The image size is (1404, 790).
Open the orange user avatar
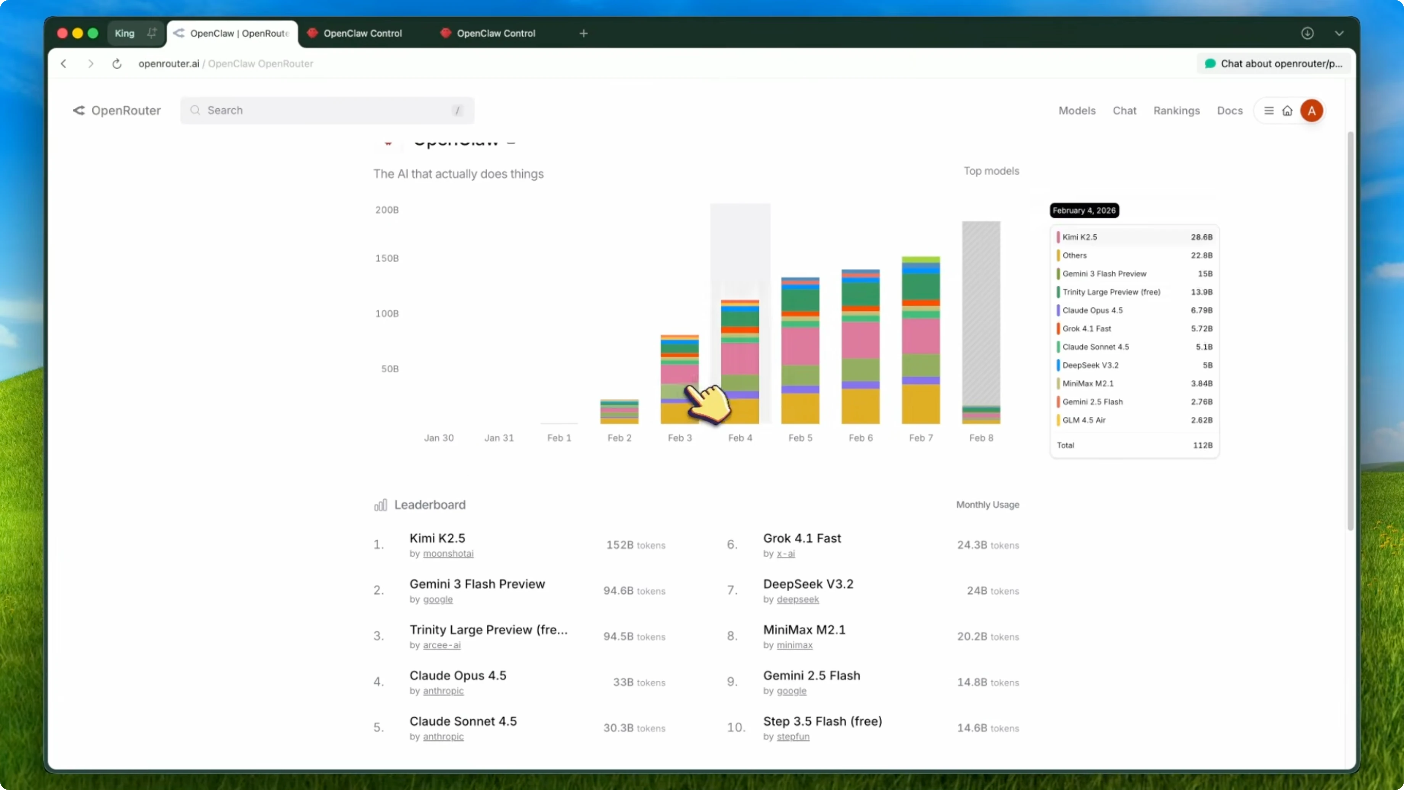1311,111
